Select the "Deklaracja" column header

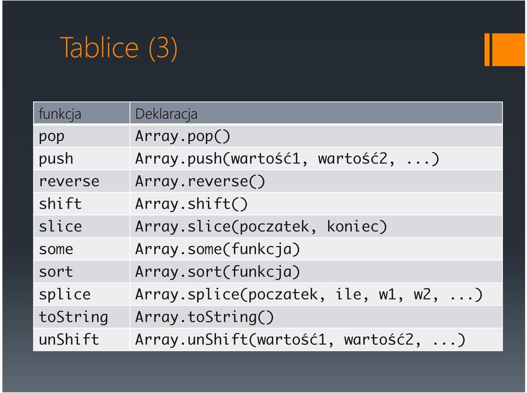[x=316, y=113]
